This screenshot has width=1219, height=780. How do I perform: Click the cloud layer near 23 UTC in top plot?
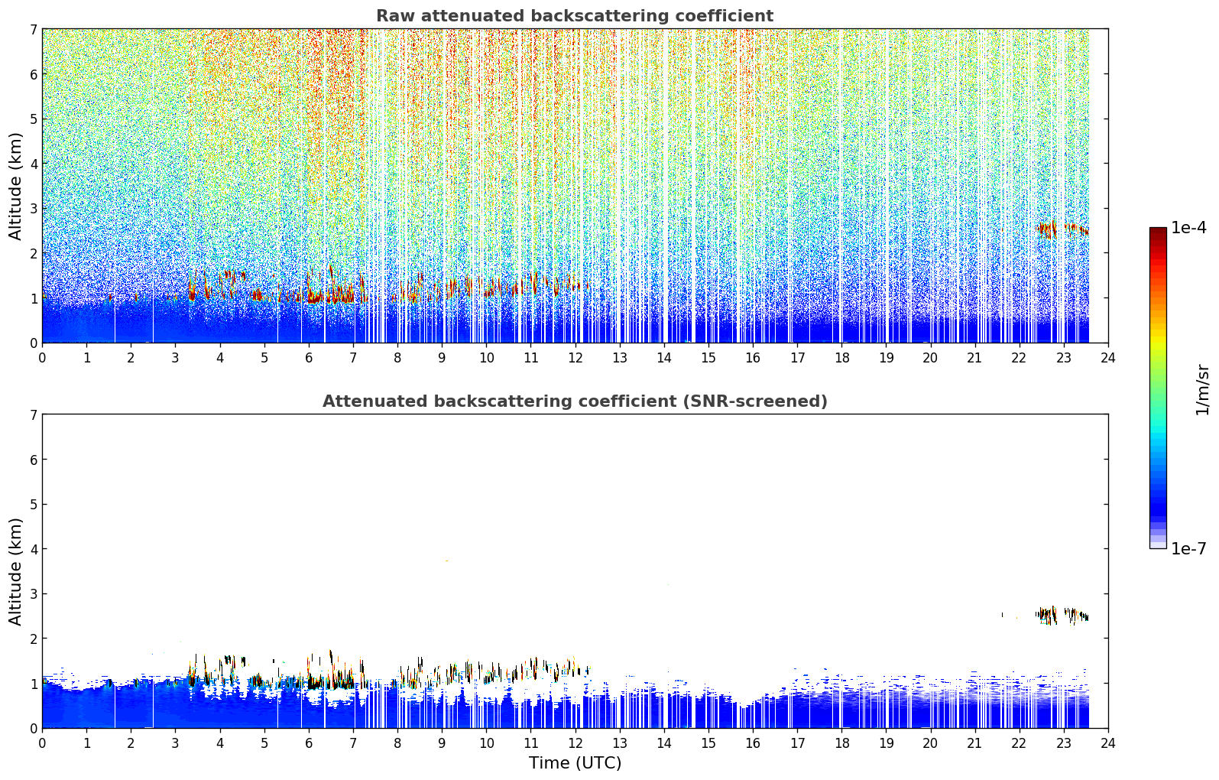tap(1062, 228)
